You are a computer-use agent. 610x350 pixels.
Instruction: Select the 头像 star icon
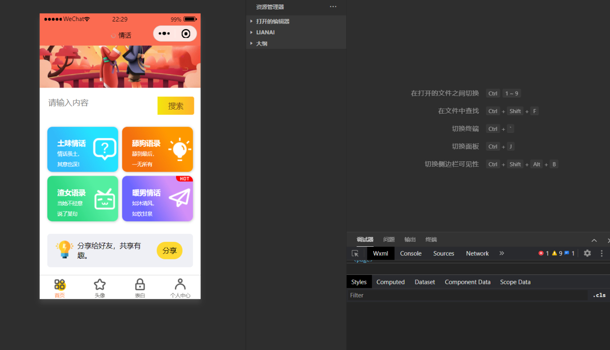(100, 284)
